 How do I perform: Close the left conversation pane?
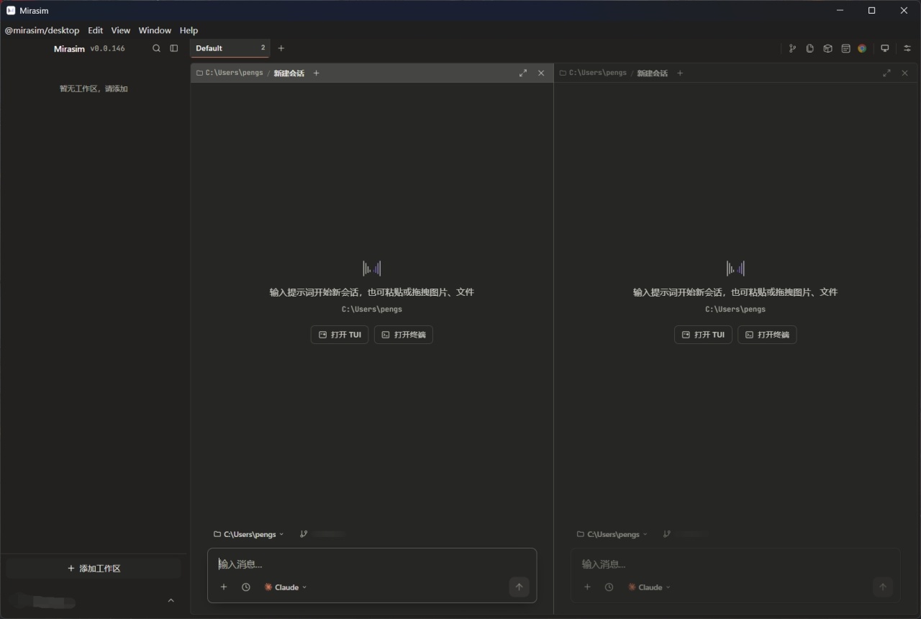tap(541, 73)
